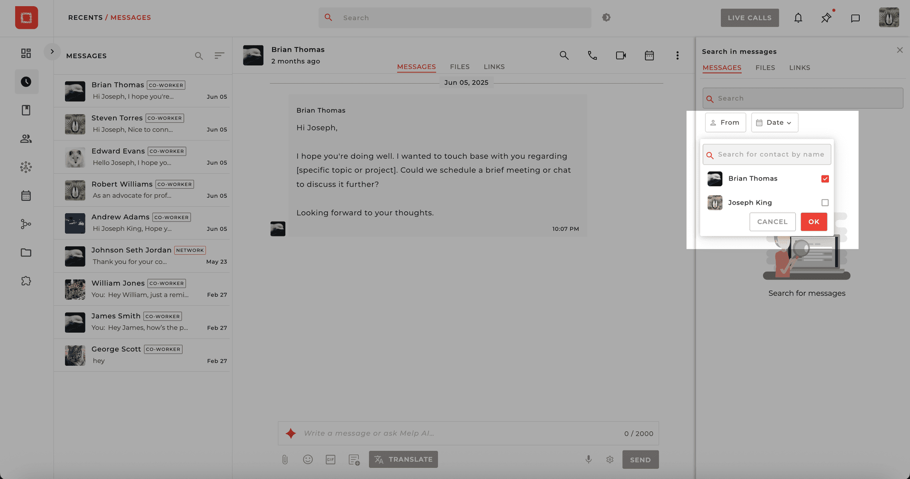Open the Contacts section in the left sidebar
Image resolution: width=910 pixels, height=479 pixels.
pyautogui.click(x=26, y=138)
